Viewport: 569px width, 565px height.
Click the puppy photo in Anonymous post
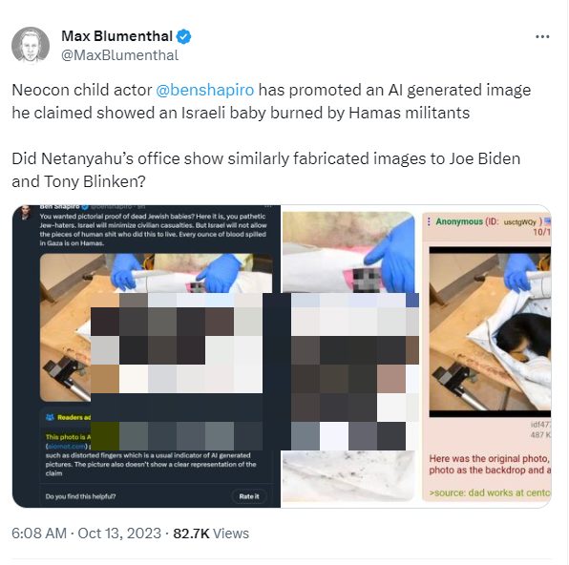(490, 332)
